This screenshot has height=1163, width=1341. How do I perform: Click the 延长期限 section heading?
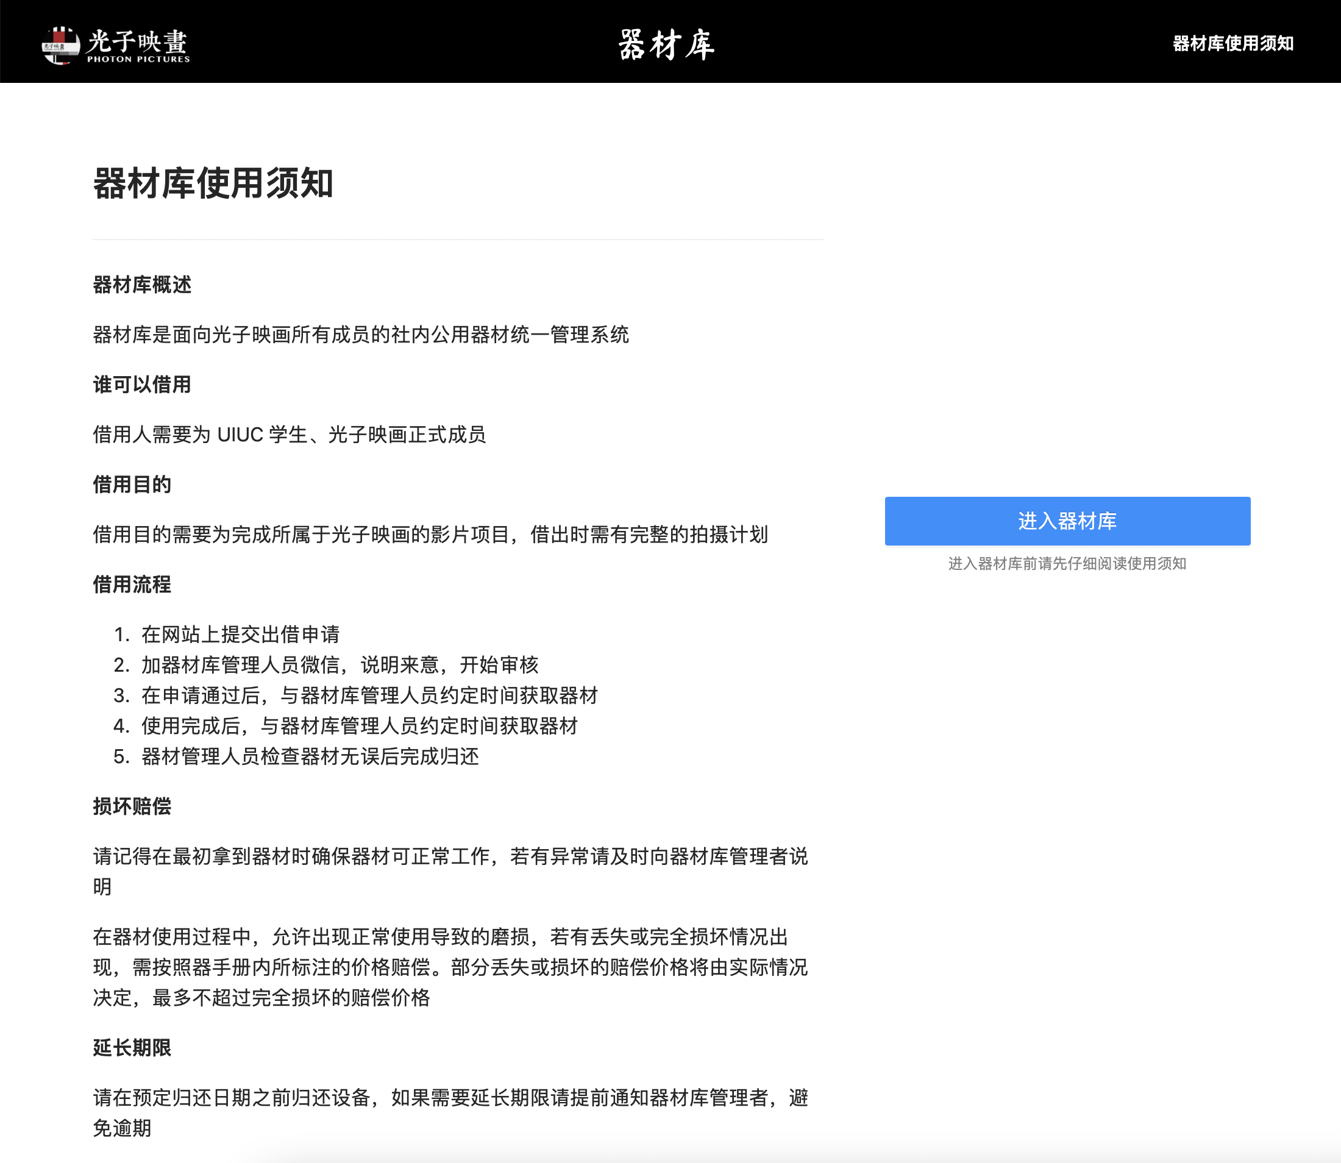pos(132,1047)
